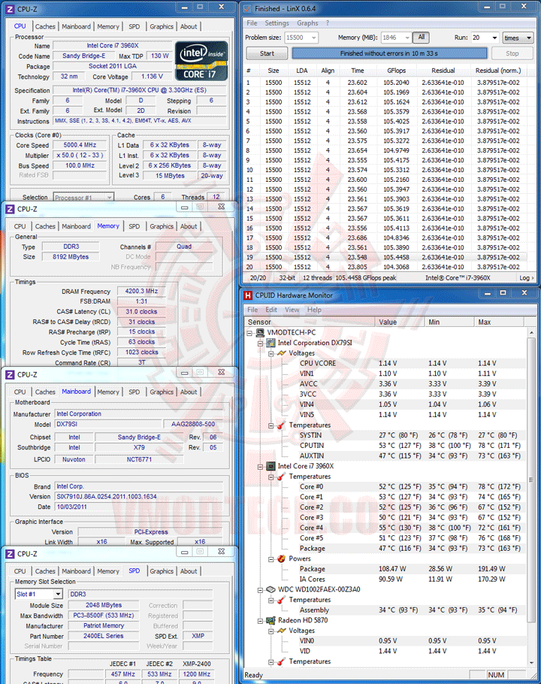Viewport: 541px width, 684px height.
Task: Click the Temperatures thermometer icon under DX79SI
Action: point(281,425)
